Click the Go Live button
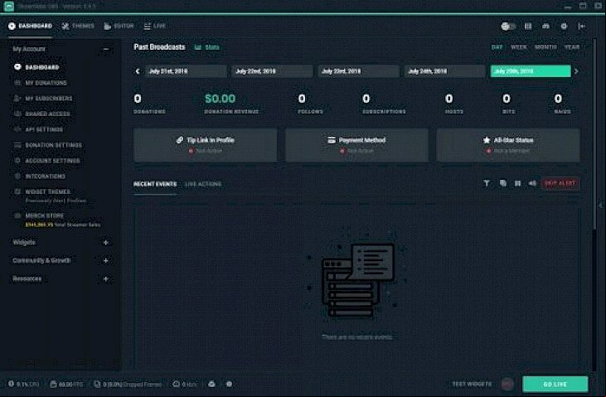The width and height of the screenshot is (606, 397). click(x=555, y=385)
